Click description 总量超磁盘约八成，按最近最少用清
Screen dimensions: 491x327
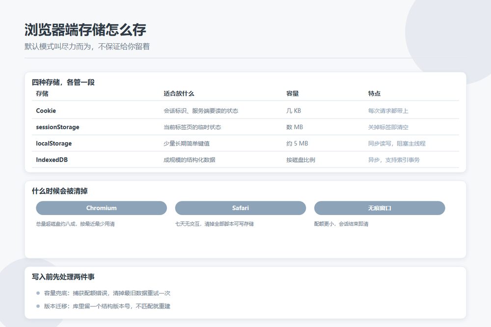76,223
